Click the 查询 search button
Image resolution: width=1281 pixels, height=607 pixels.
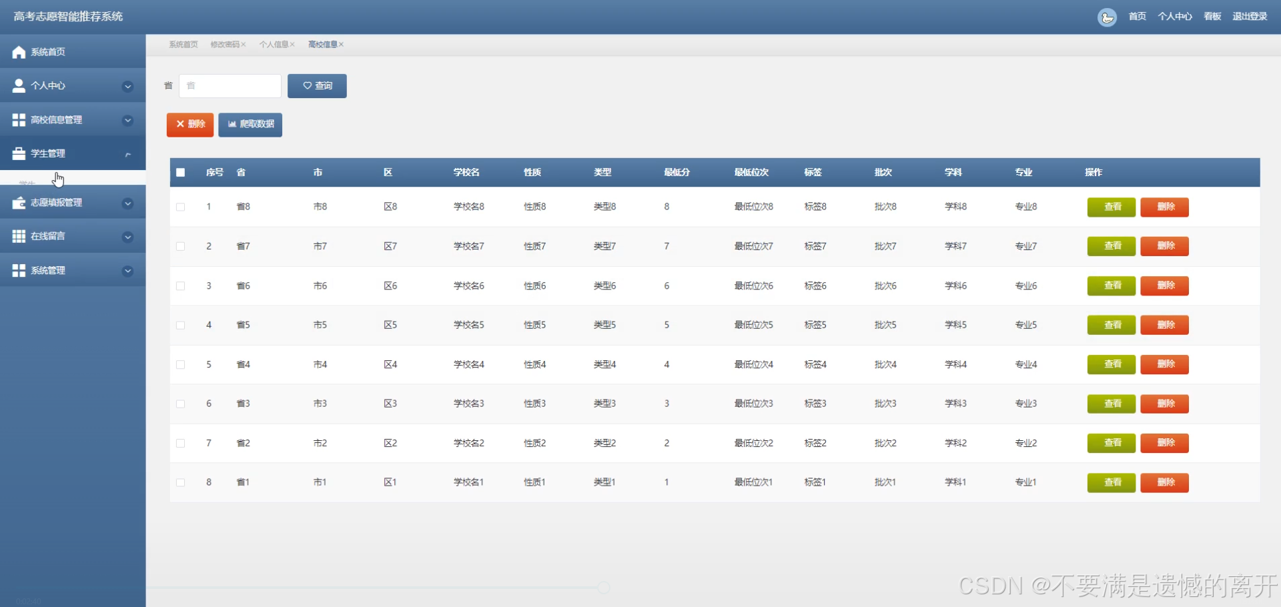(317, 86)
